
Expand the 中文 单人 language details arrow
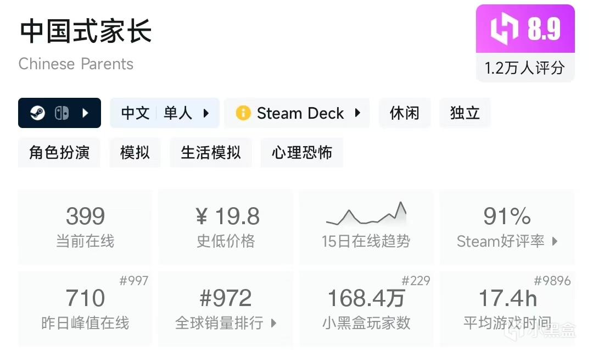206,113
